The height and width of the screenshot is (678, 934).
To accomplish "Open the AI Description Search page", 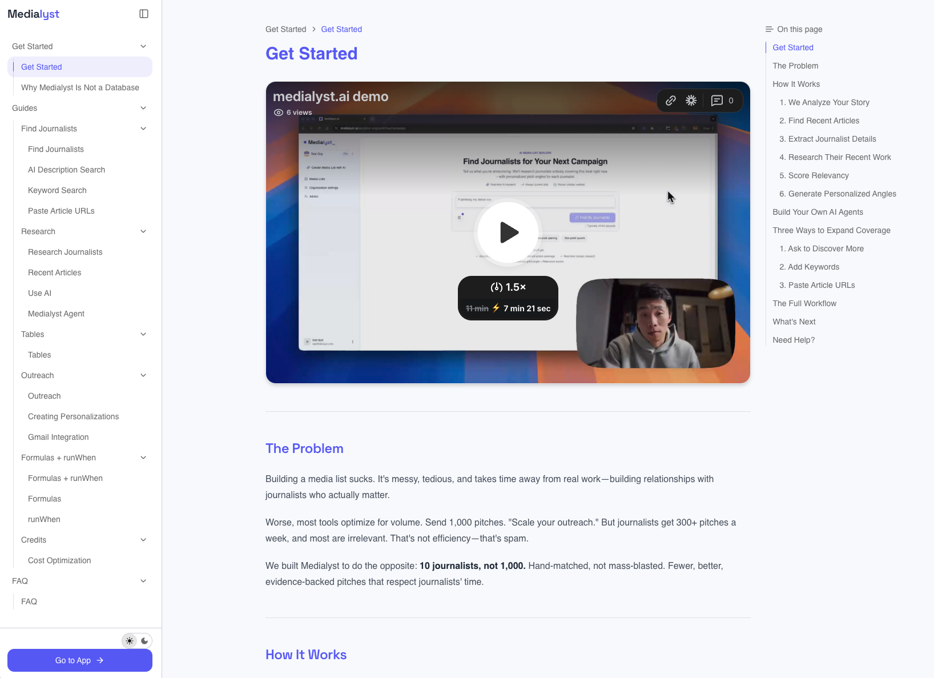I will pyautogui.click(x=66, y=170).
